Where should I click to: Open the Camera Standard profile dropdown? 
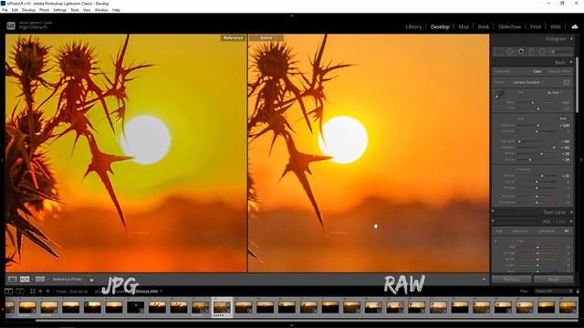point(528,82)
